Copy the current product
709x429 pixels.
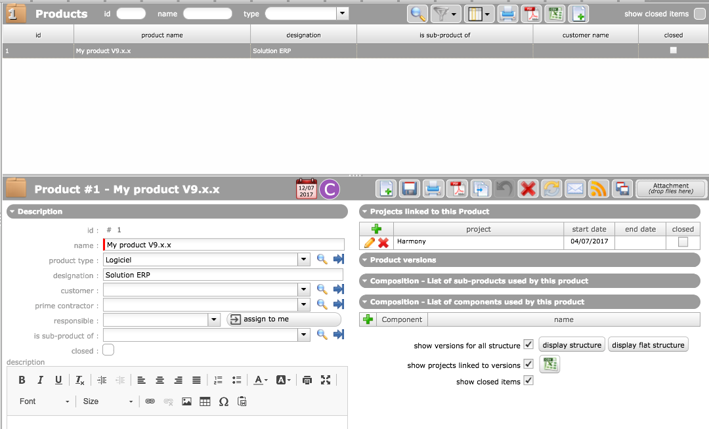(481, 189)
